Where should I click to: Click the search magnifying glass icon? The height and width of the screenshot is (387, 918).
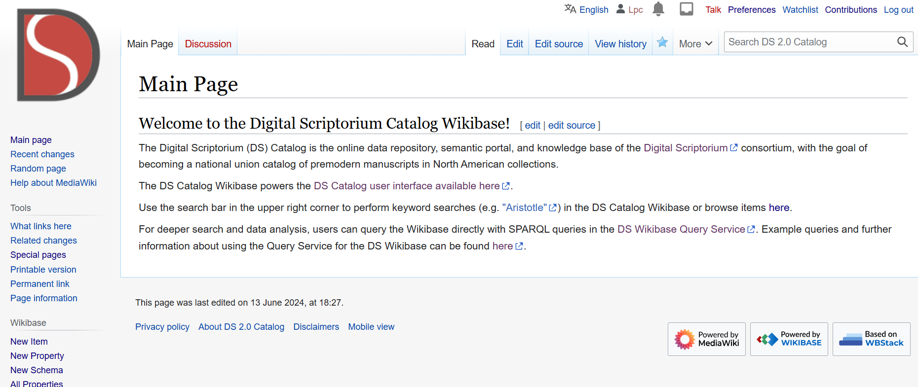pyautogui.click(x=902, y=42)
